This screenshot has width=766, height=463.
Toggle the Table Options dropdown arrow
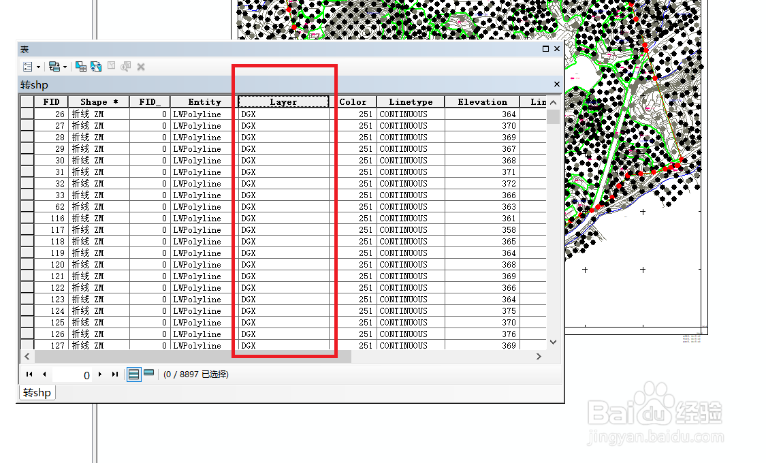pos(37,66)
